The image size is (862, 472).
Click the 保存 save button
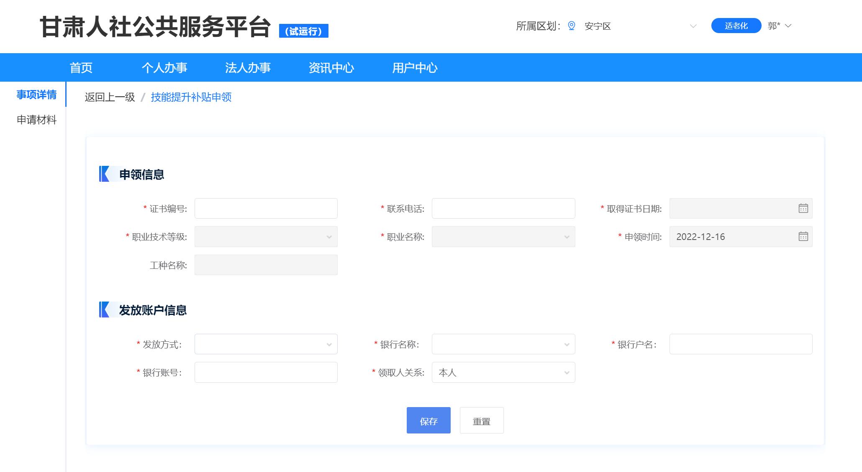pos(428,420)
